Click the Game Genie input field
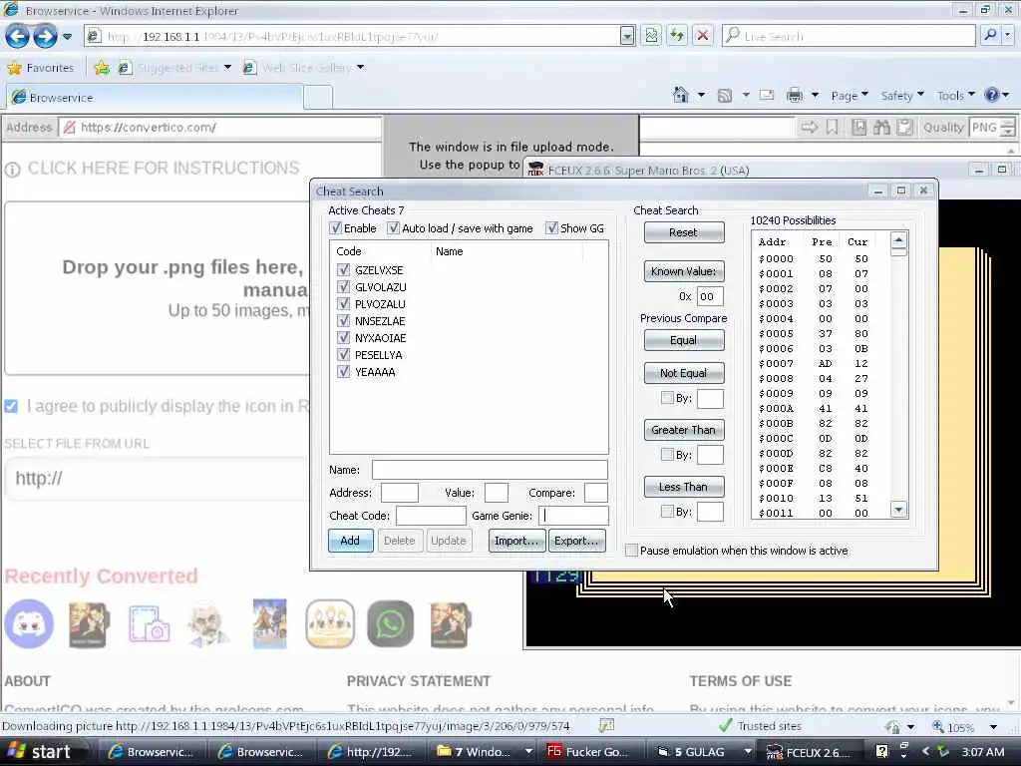The image size is (1021, 766). [573, 516]
